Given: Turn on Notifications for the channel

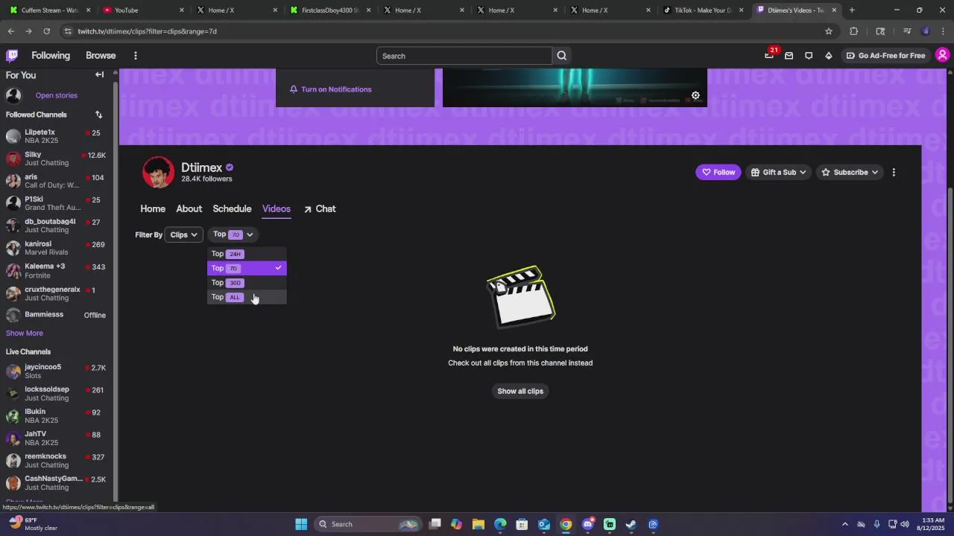Looking at the screenshot, I should 330,89.
